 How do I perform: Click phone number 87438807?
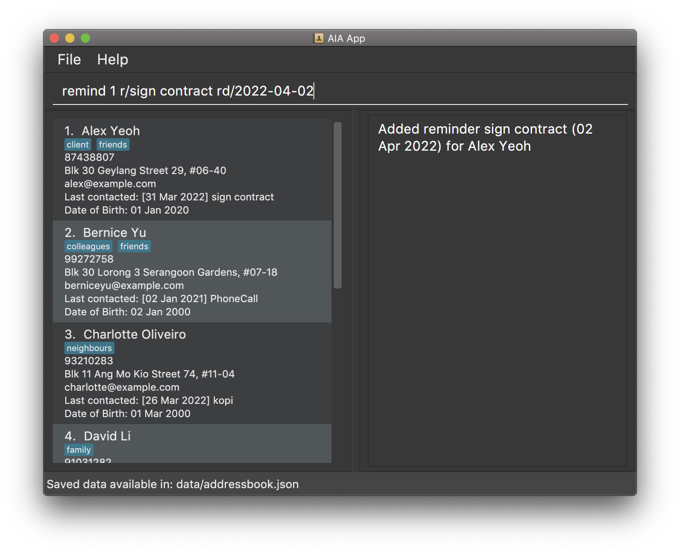(x=89, y=157)
